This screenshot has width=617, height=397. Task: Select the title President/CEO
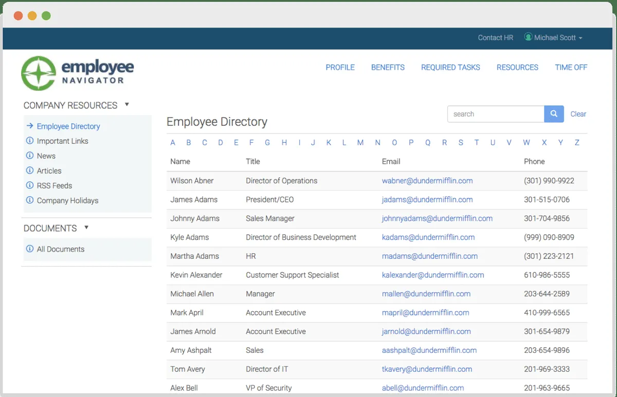click(270, 199)
